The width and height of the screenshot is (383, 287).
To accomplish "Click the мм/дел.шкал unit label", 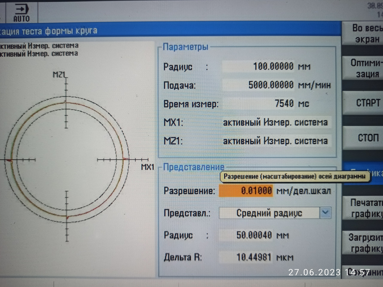I will click(x=304, y=191).
